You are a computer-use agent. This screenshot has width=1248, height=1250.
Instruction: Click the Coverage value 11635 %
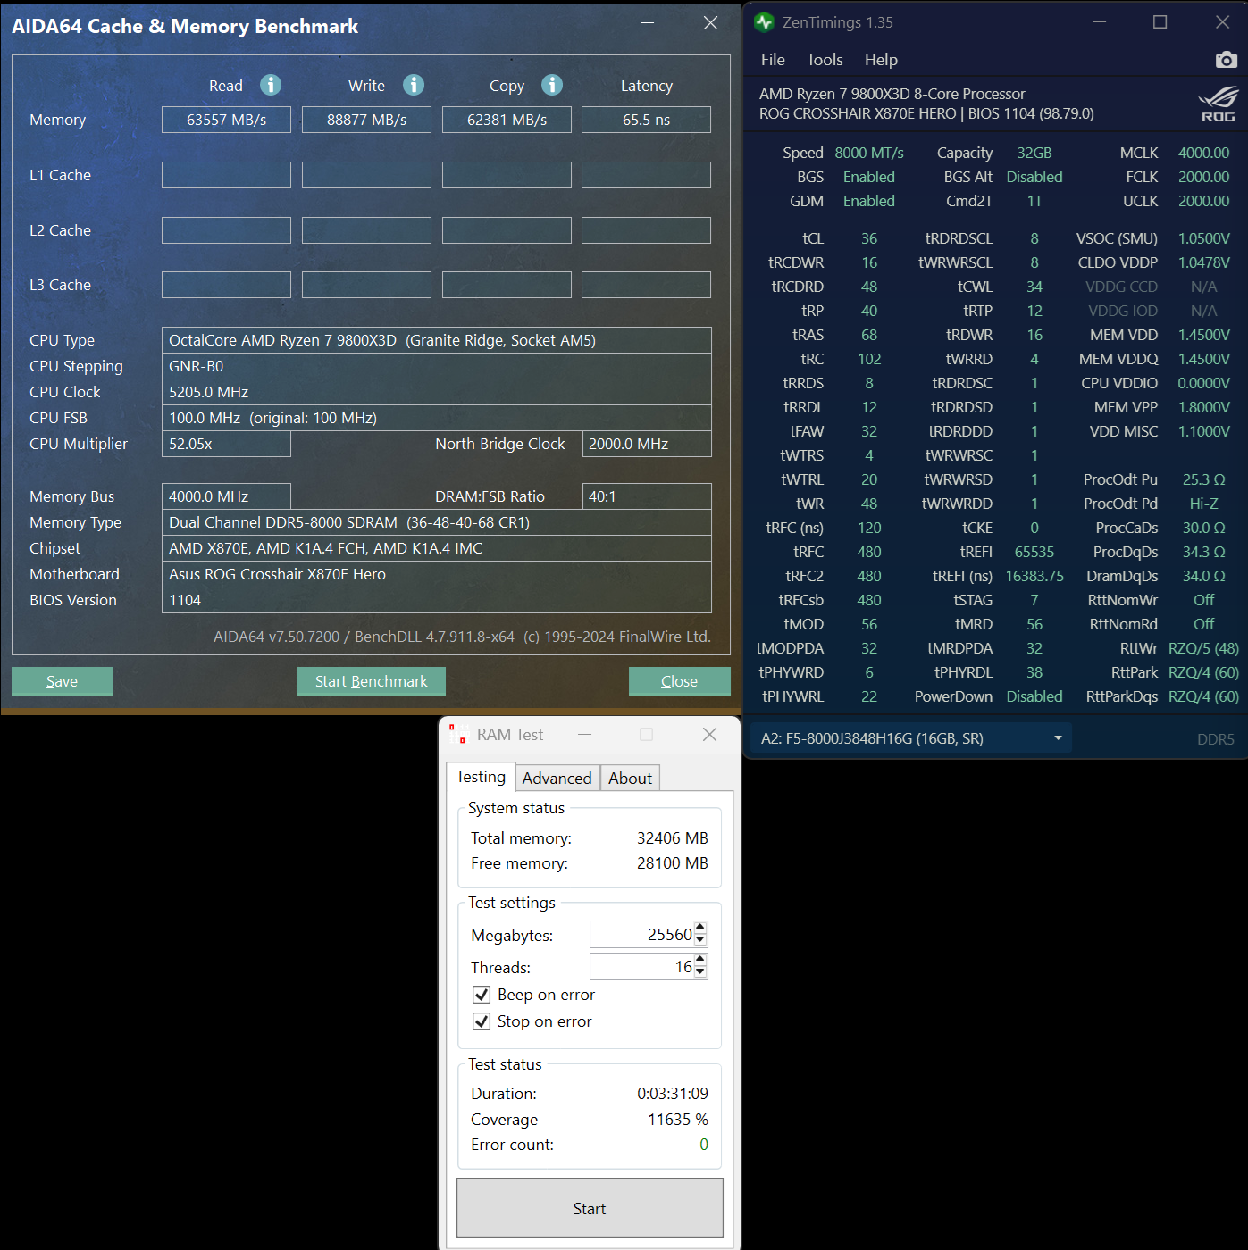click(678, 1120)
